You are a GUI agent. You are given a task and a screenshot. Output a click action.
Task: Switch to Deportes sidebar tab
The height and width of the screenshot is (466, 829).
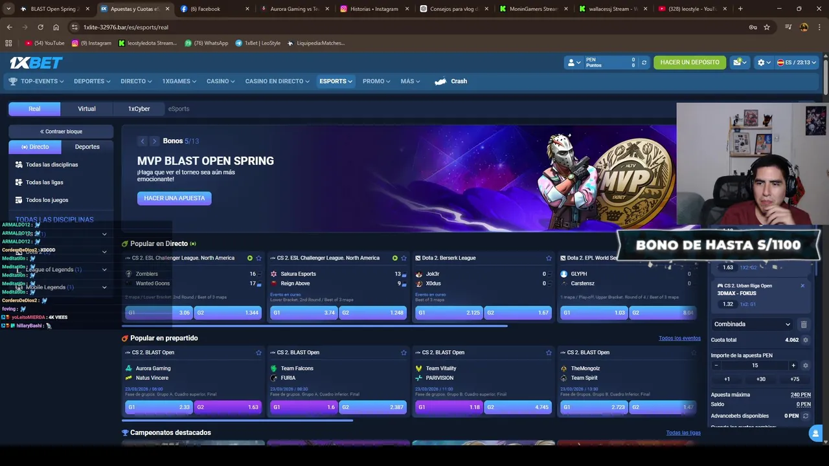87,147
